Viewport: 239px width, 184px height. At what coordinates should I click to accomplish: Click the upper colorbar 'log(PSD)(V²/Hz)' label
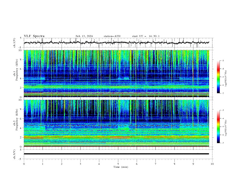pos(226,78)
